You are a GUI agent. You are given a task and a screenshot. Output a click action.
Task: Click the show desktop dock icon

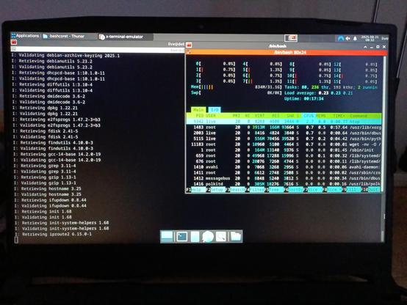point(167,237)
